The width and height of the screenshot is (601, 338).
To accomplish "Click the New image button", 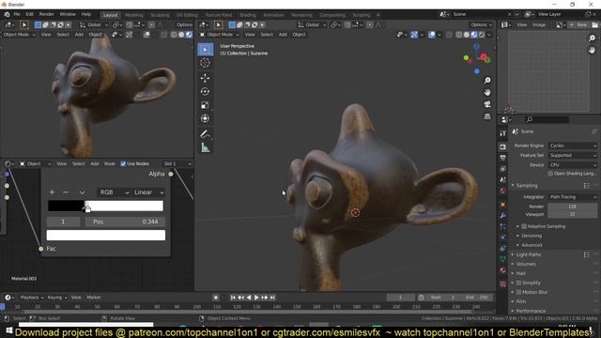I will click(x=578, y=25).
